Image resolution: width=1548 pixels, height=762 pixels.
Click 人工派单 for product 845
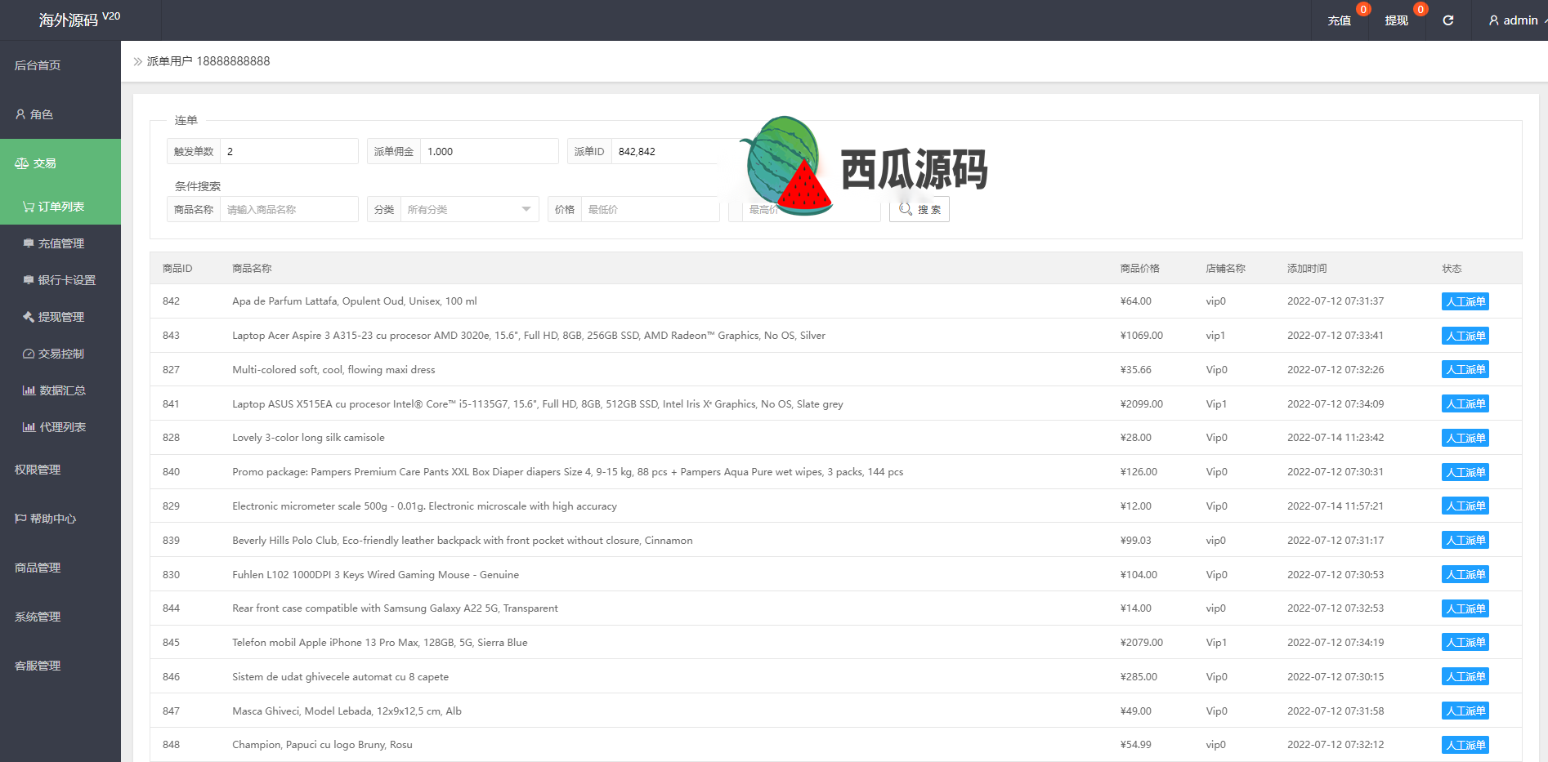pos(1465,642)
